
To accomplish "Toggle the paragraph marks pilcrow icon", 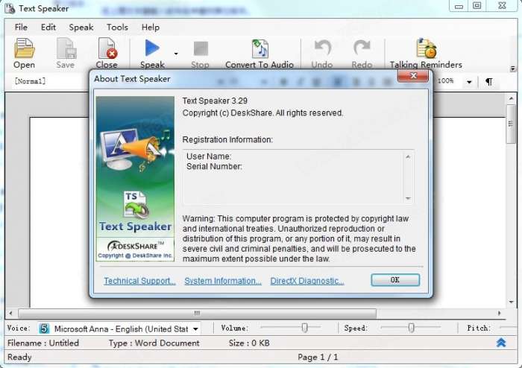I will pyautogui.click(x=488, y=81).
